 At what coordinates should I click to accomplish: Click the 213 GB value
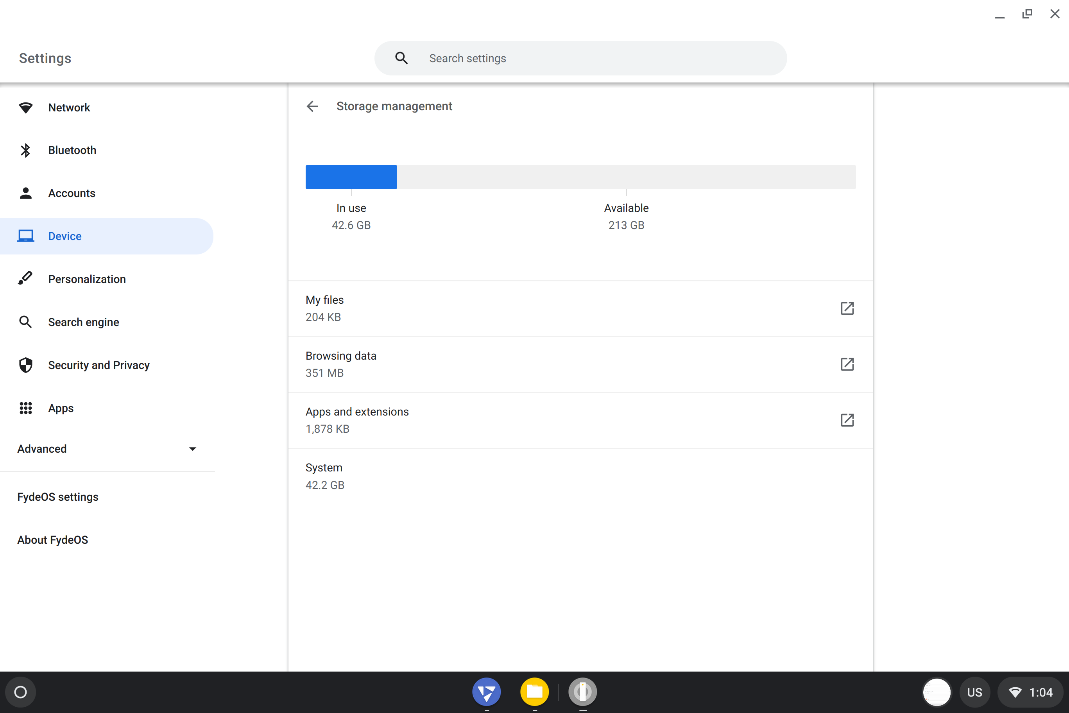[x=626, y=225]
